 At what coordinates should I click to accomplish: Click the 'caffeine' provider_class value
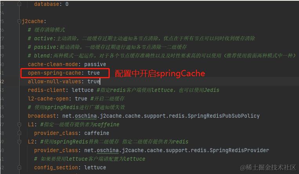point(97,133)
